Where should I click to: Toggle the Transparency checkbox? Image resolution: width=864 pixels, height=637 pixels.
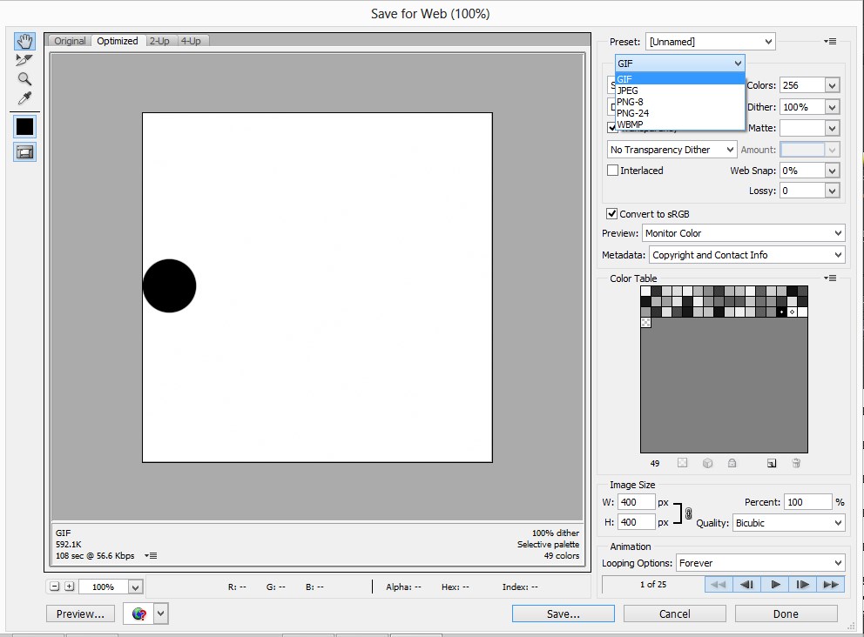[x=612, y=128]
